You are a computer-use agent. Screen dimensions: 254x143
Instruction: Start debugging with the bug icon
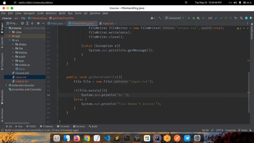pos(194,18)
